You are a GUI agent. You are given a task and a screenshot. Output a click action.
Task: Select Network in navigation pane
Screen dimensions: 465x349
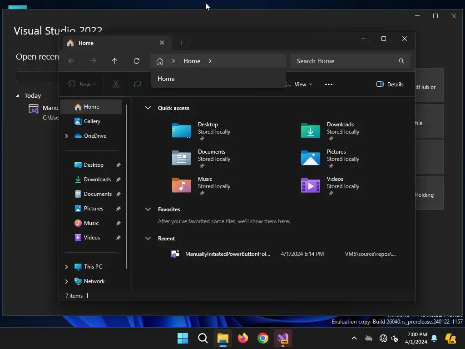pyautogui.click(x=94, y=281)
